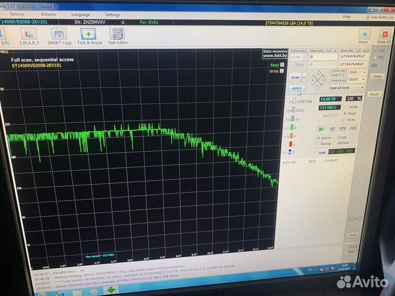Open the SMART Logs icon
The width and height of the screenshot is (395, 296).
[x=59, y=36]
